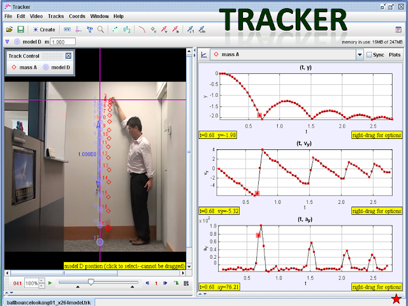Open the Tracks menu

(55, 17)
